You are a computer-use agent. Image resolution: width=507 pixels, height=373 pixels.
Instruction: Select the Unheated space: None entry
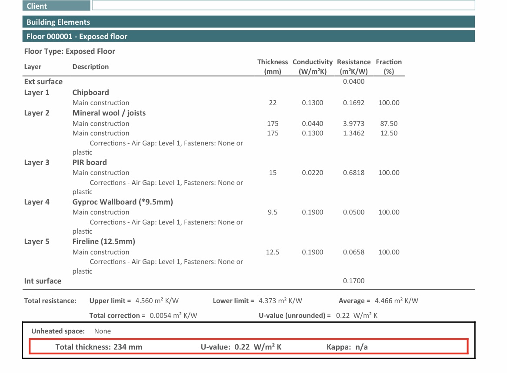71,331
